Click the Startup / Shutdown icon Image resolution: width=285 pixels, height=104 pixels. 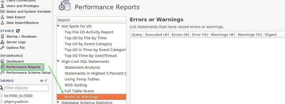(2, 36)
